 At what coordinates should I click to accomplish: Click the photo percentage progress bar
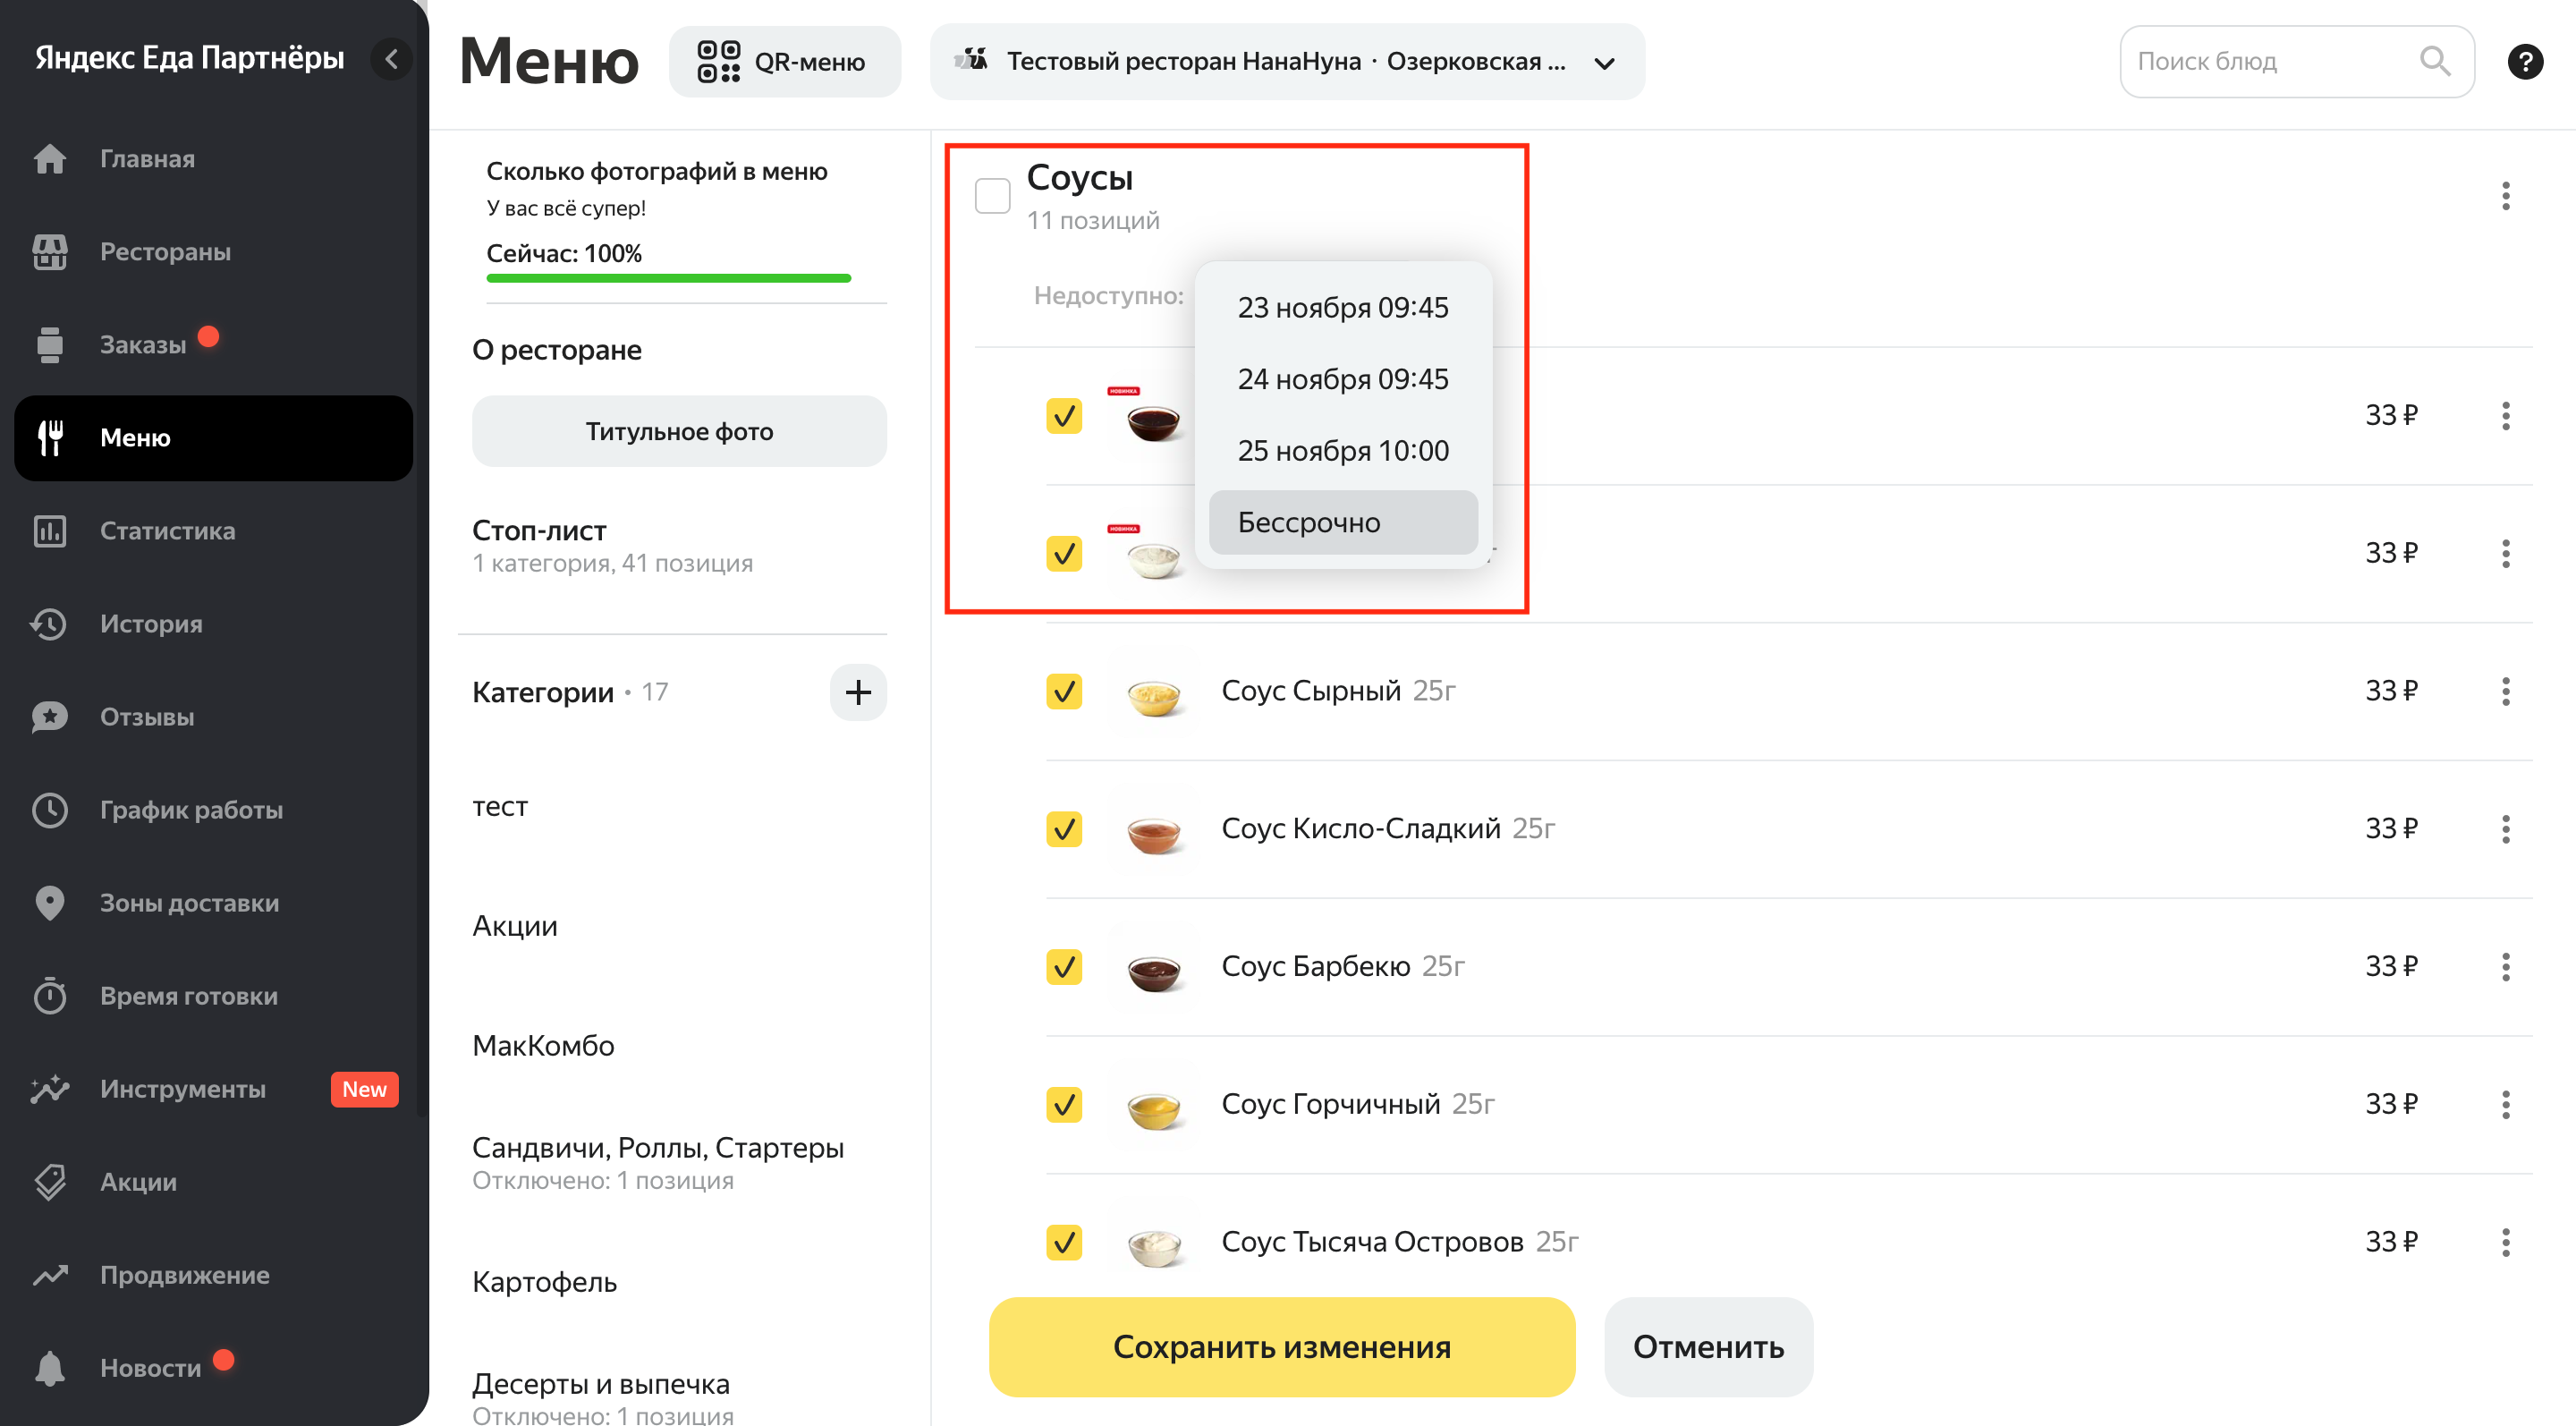[668, 278]
